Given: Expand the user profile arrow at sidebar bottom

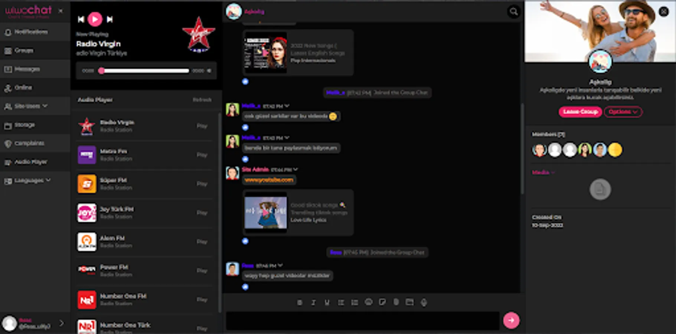Looking at the screenshot, I should (62, 323).
